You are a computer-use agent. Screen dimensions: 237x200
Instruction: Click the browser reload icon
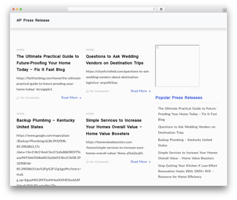pyautogui.click(x=154, y=9)
